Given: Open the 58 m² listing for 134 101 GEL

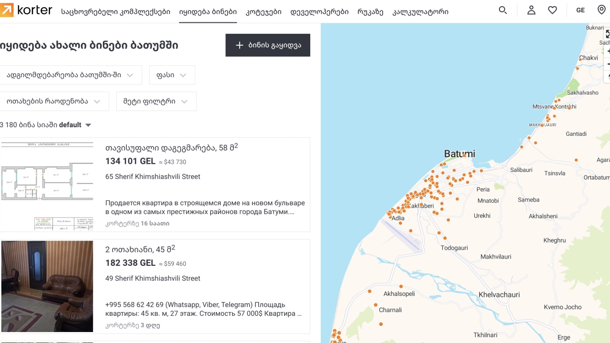Looking at the screenshot, I should click(x=171, y=148).
